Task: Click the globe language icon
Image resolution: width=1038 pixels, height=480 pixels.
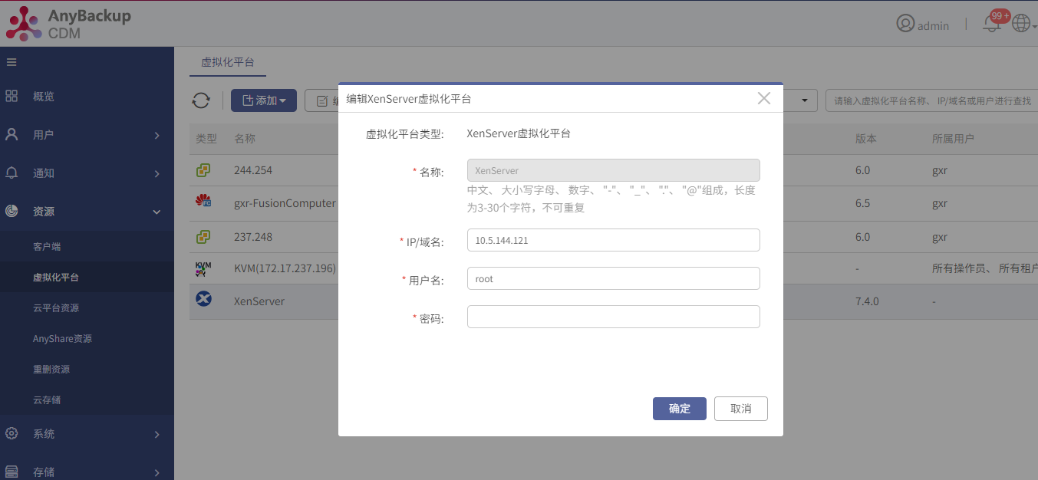Action: coord(1021,24)
